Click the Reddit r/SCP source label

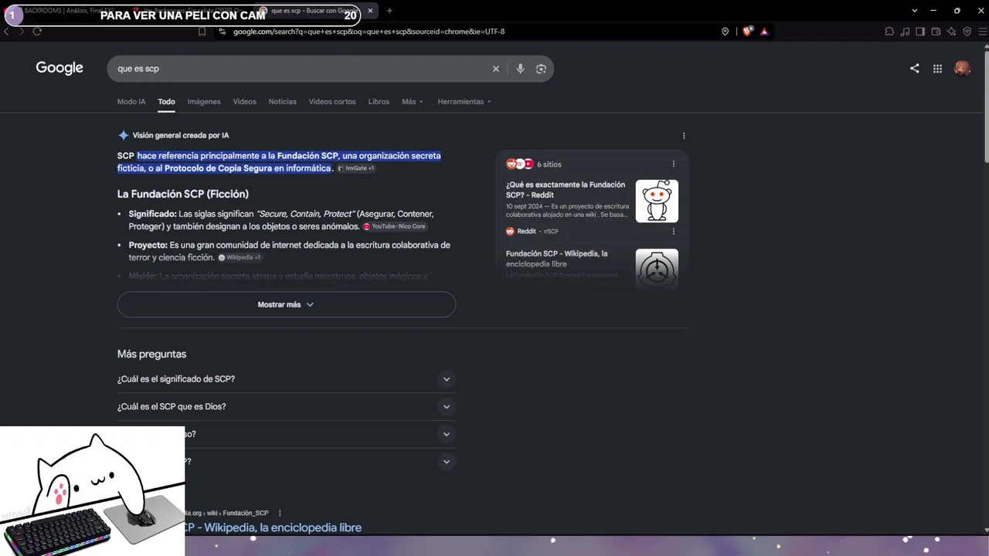532,231
